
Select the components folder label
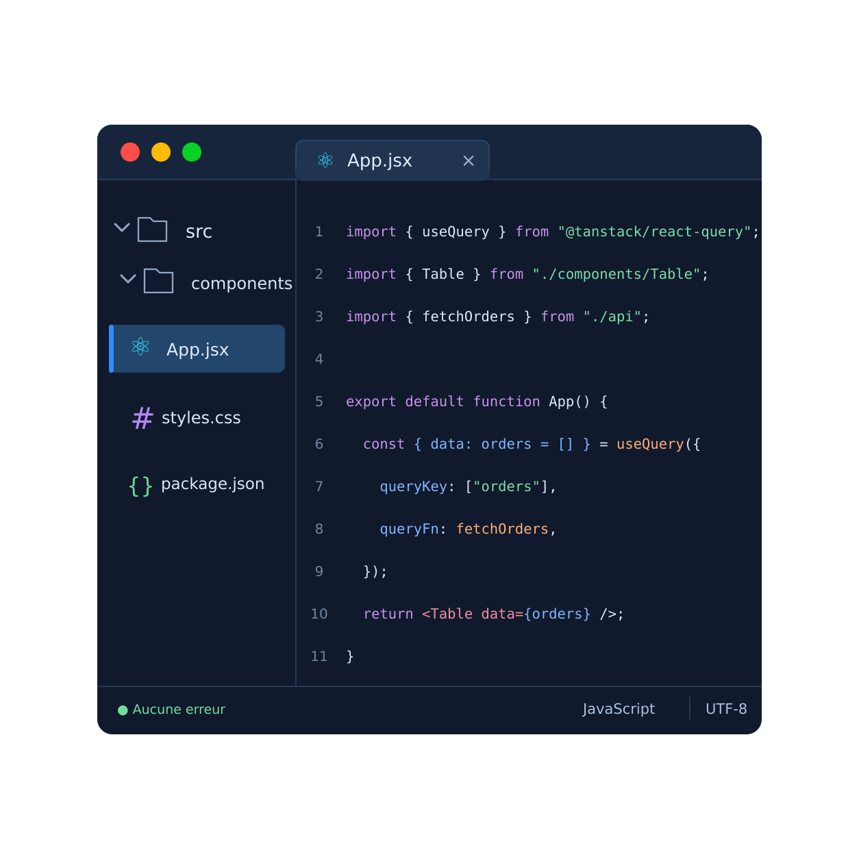click(242, 283)
